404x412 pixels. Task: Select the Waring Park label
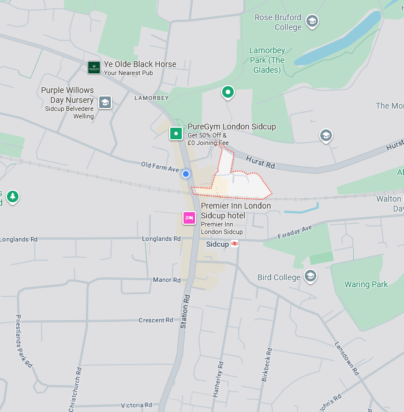coord(366,284)
